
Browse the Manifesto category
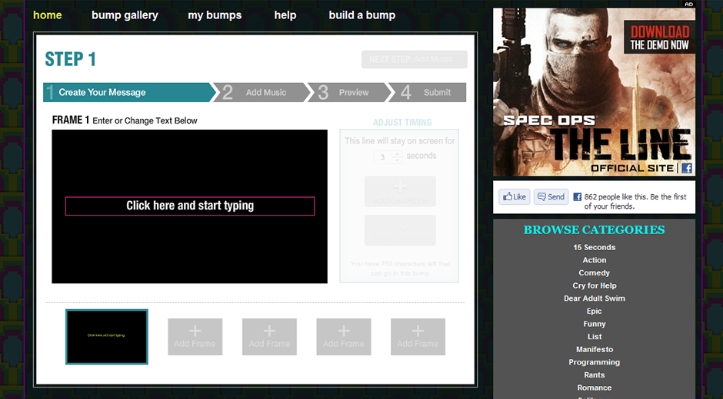595,349
